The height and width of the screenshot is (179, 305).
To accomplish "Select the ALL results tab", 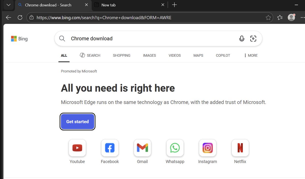I will pyautogui.click(x=64, y=55).
